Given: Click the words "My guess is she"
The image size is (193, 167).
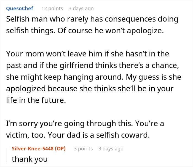Looking at the screenshot, I should (x=154, y=77).
